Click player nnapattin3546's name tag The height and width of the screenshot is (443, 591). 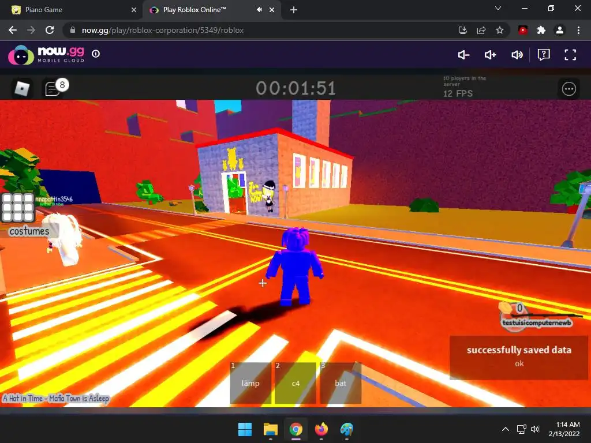click(54, 199)
